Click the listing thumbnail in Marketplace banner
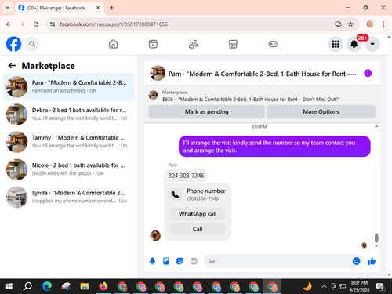The width and height of the screenshot is (392, 294). pos(153,95)
